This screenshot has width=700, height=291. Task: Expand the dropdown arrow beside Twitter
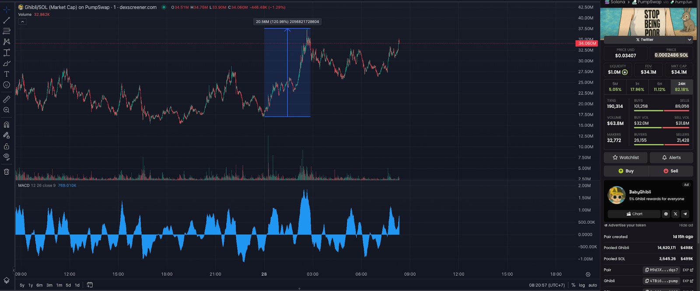(x=689, y=40)
